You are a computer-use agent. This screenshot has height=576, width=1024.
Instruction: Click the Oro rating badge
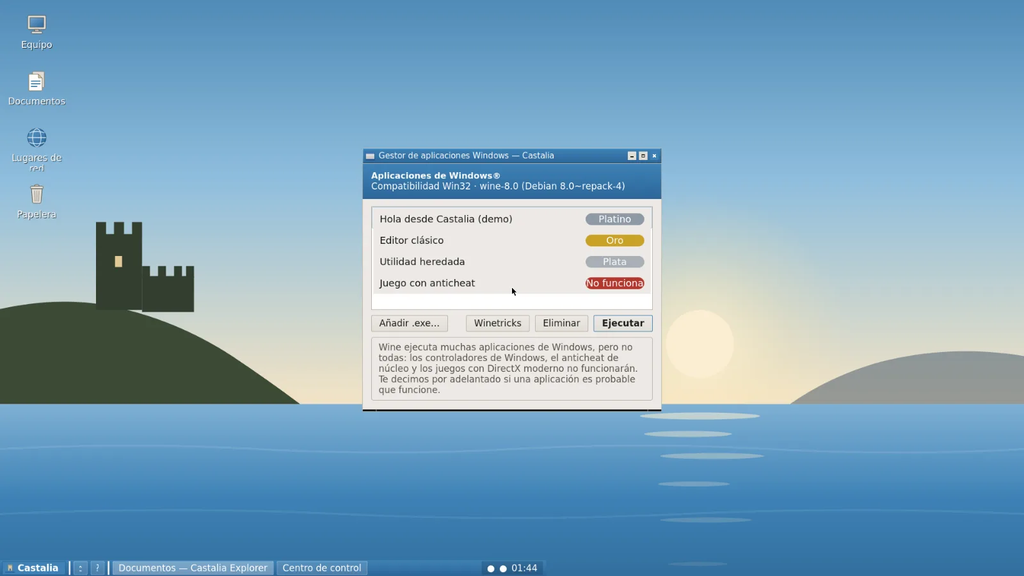pyautogui.click(x=614, y=241)
